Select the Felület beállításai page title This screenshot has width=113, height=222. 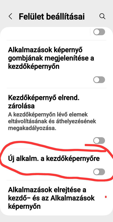pyautogui.click(x=52, y=17)
